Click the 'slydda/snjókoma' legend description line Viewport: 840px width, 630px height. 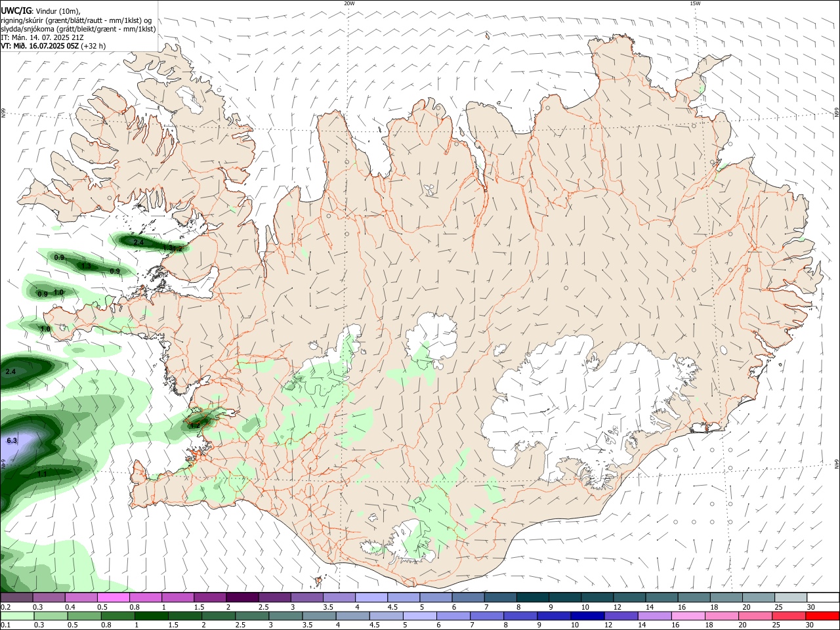click(x=78, y=29)
